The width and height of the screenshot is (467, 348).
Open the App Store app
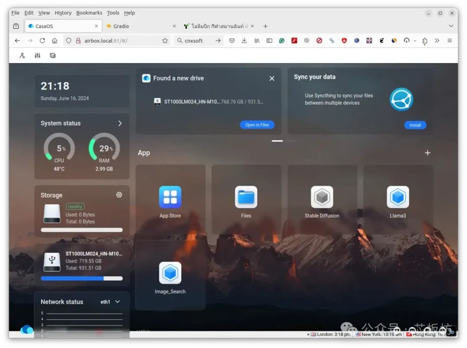(x=170, y=197)
